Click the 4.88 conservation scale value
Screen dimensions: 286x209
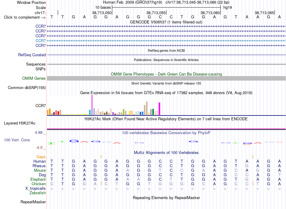39,133
